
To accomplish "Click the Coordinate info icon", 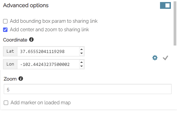I will pyautogui.click(x=31, y=40).
